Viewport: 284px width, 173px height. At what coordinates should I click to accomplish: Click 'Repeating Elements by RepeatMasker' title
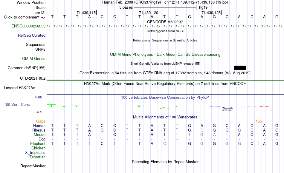[x=165, y=162]
